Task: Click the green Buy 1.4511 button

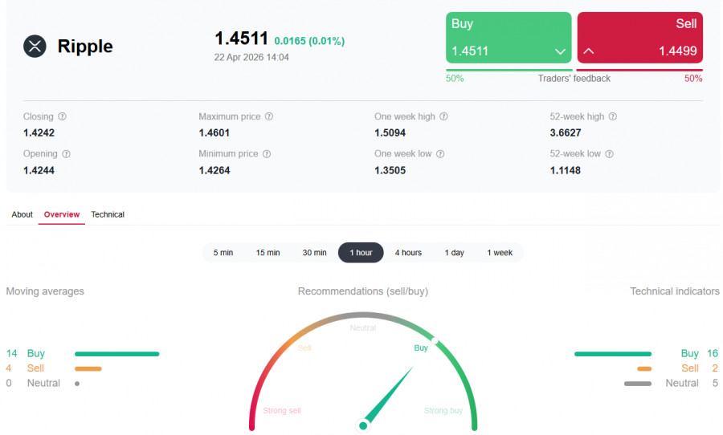Action: pyautogui.click(x=509, y=38)
